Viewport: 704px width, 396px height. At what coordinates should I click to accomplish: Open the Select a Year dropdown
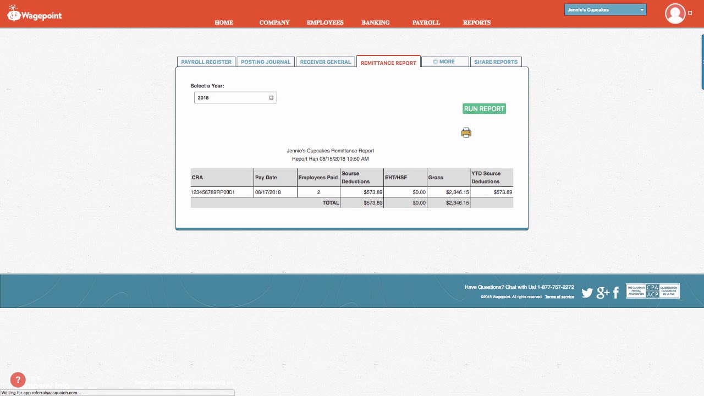click(235, 97)
